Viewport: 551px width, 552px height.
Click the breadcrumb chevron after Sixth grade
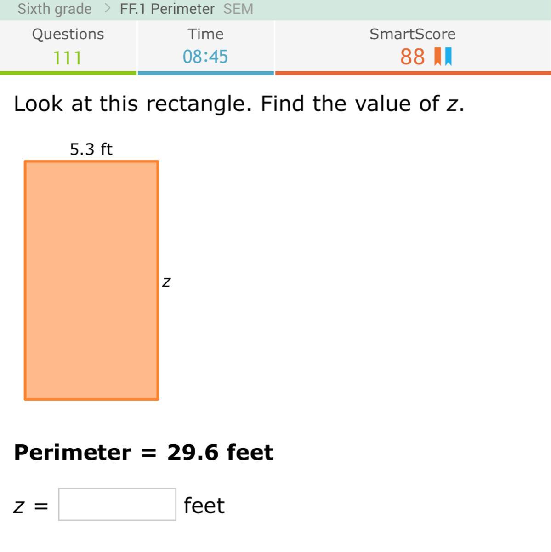click(x=107, y=8)
